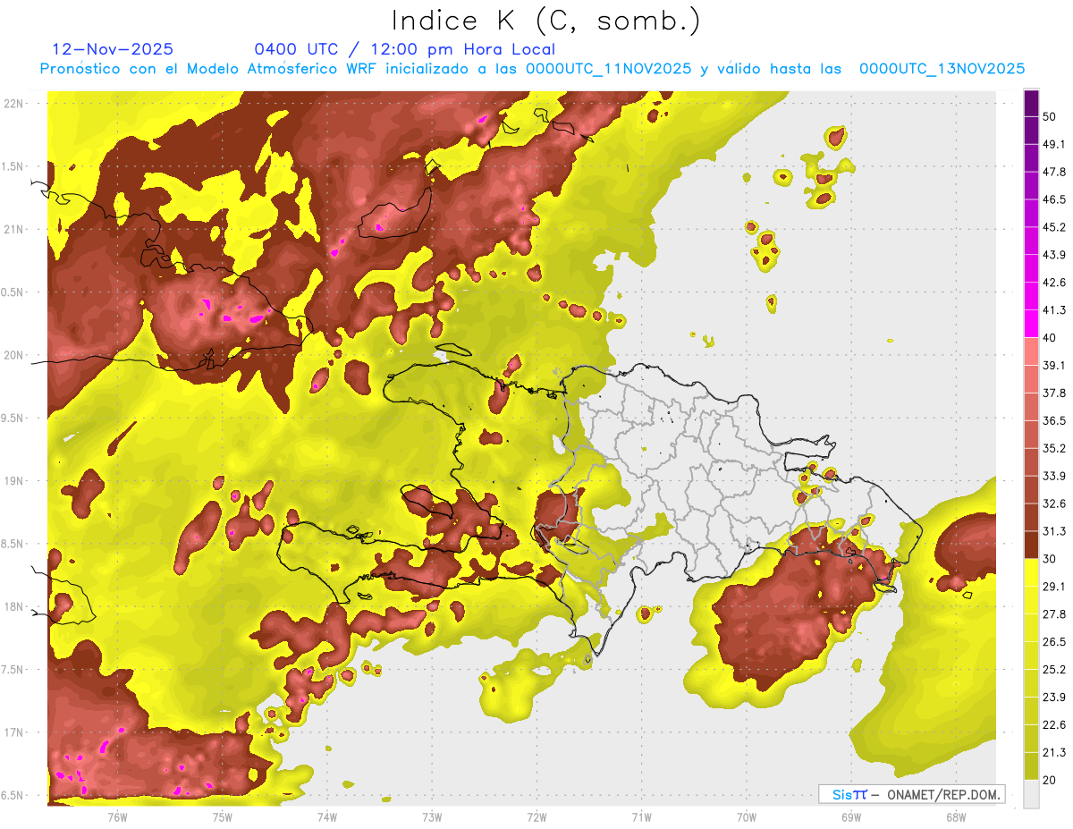Click the "73W" longitude label
This screenshot has width=1073, height=829.
click(432, 816)
